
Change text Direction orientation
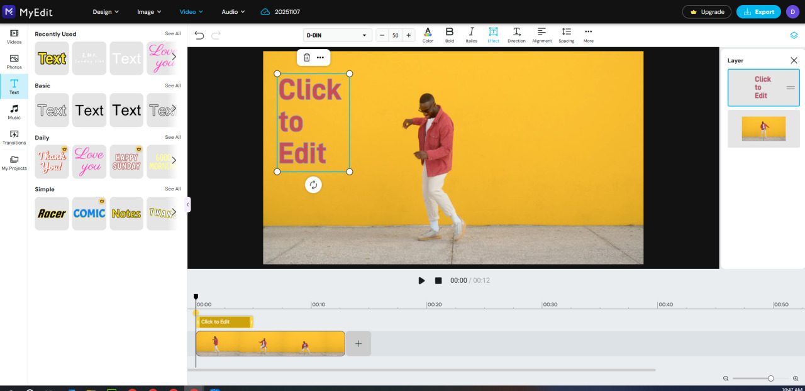(x=516, y=35)
